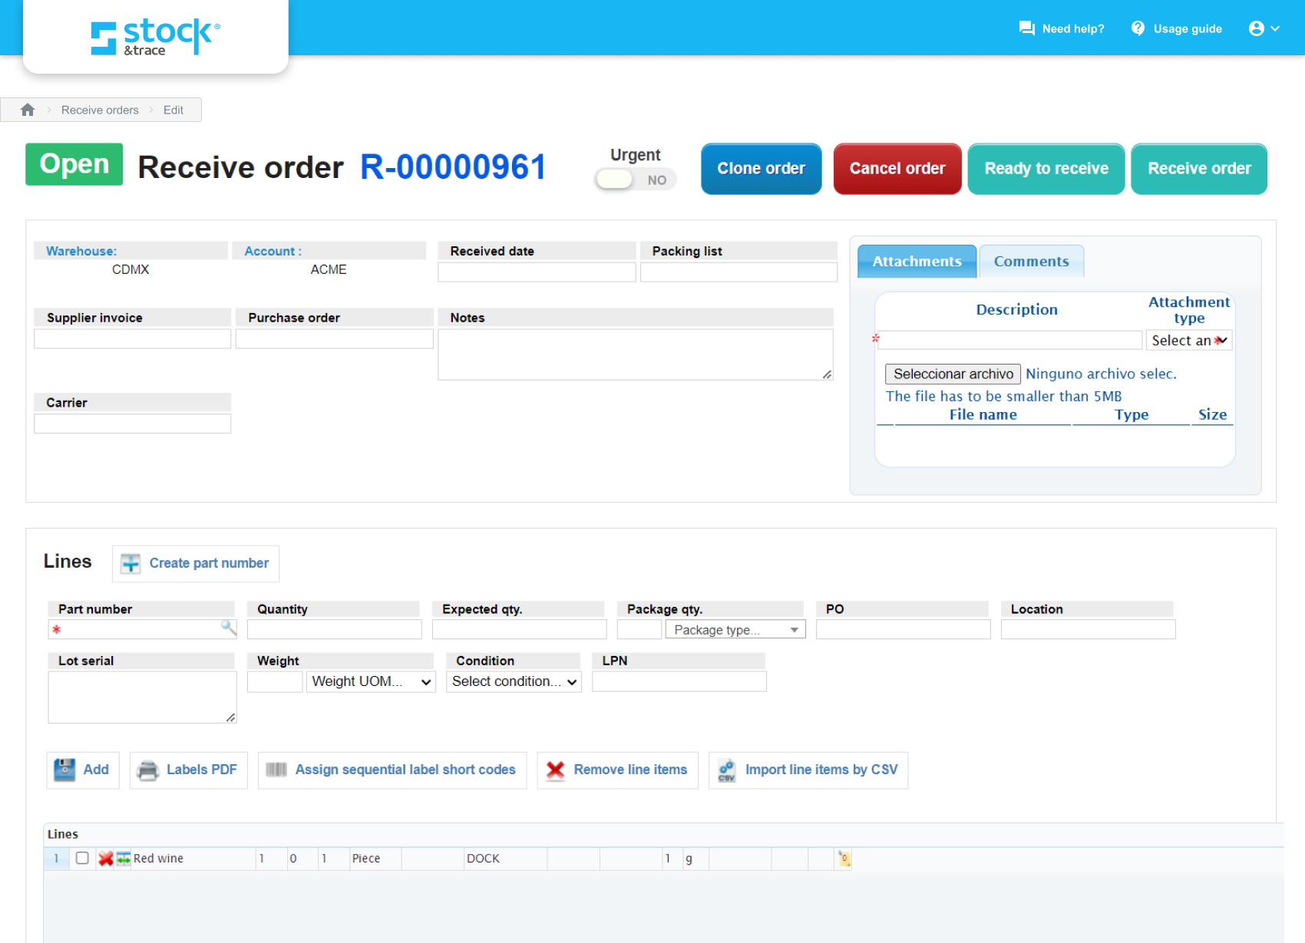The image size is (1305, 943).
Task: Click the Need help chat icon
Action: click(1026, 28)
